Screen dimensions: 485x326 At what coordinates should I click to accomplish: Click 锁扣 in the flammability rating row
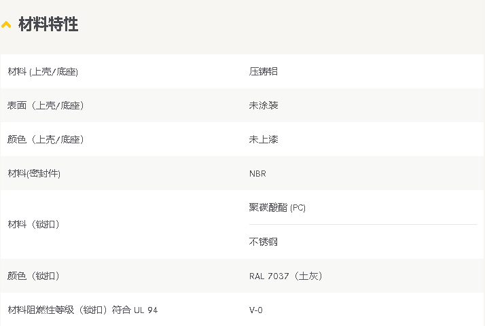click(93, 310)
